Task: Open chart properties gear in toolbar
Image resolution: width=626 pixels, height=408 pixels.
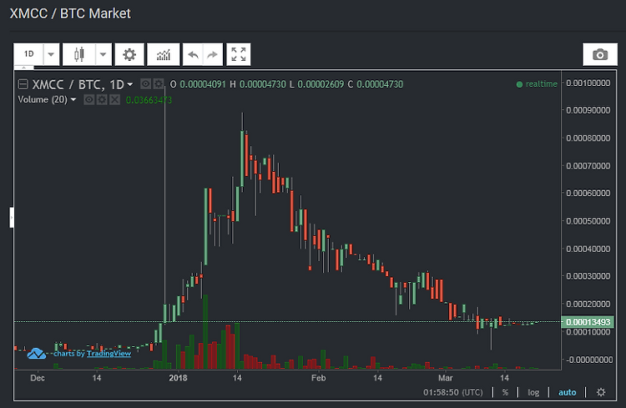Action: click(129, 54)
